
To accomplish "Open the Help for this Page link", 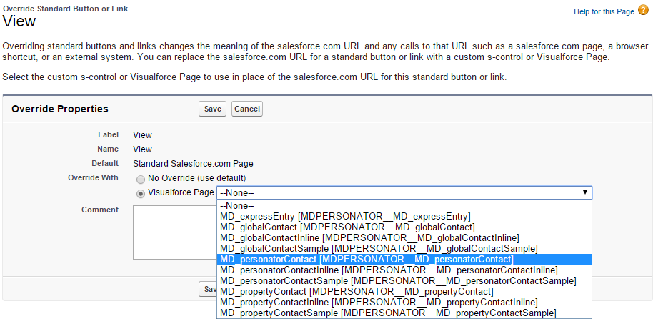I will [x=604, y=13].
